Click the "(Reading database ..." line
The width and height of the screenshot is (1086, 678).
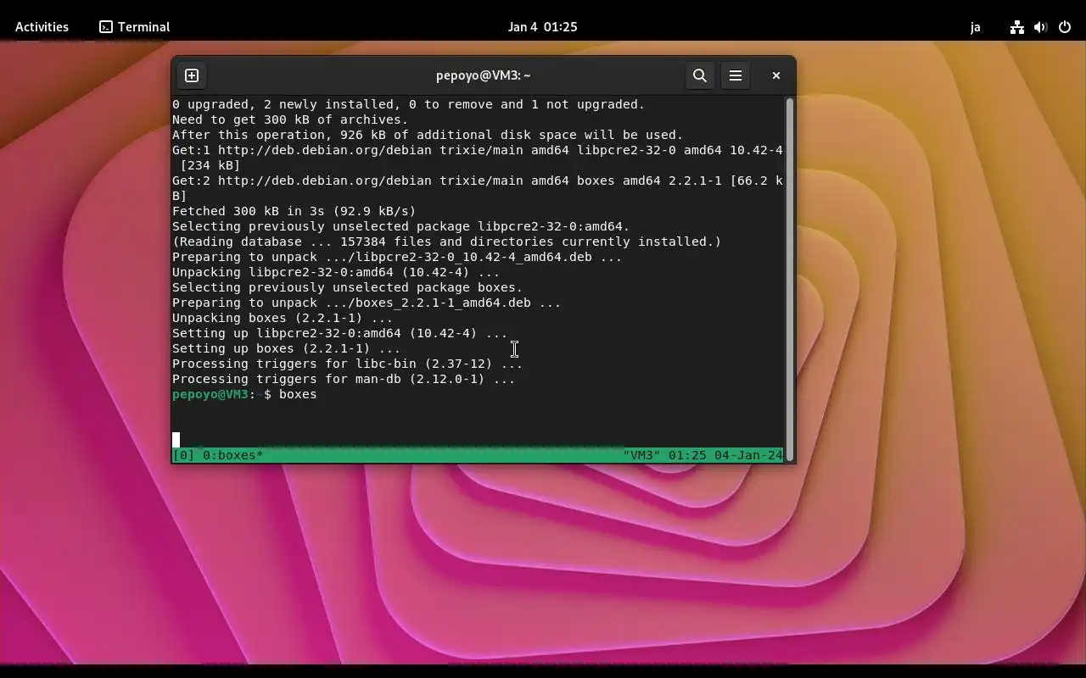[x=447, y=242]
